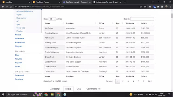Open the FAQs sidebar link
Viewport: 173px width, 97px height.
pyautogui.click(x=17, y=67)
